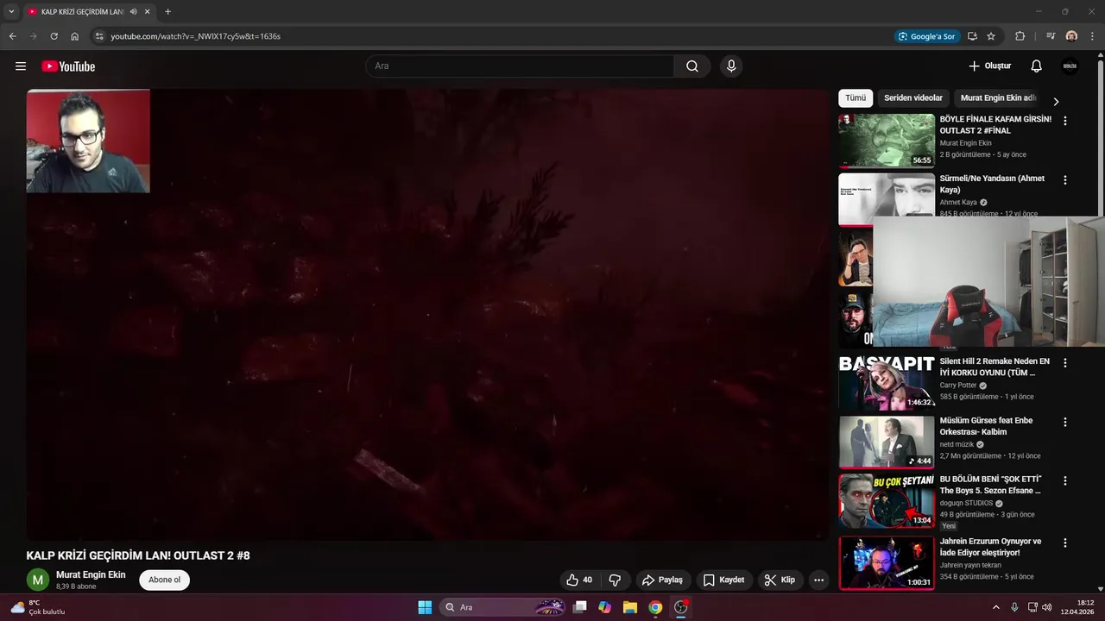This screenshot has height=621, width=1105.
Task: Open Chrome home page button
Action: coord(75,36)
